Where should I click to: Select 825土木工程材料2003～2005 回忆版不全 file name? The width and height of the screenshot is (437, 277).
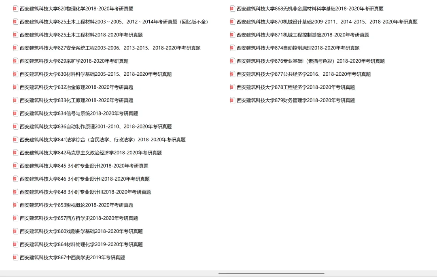pos(114,22)
